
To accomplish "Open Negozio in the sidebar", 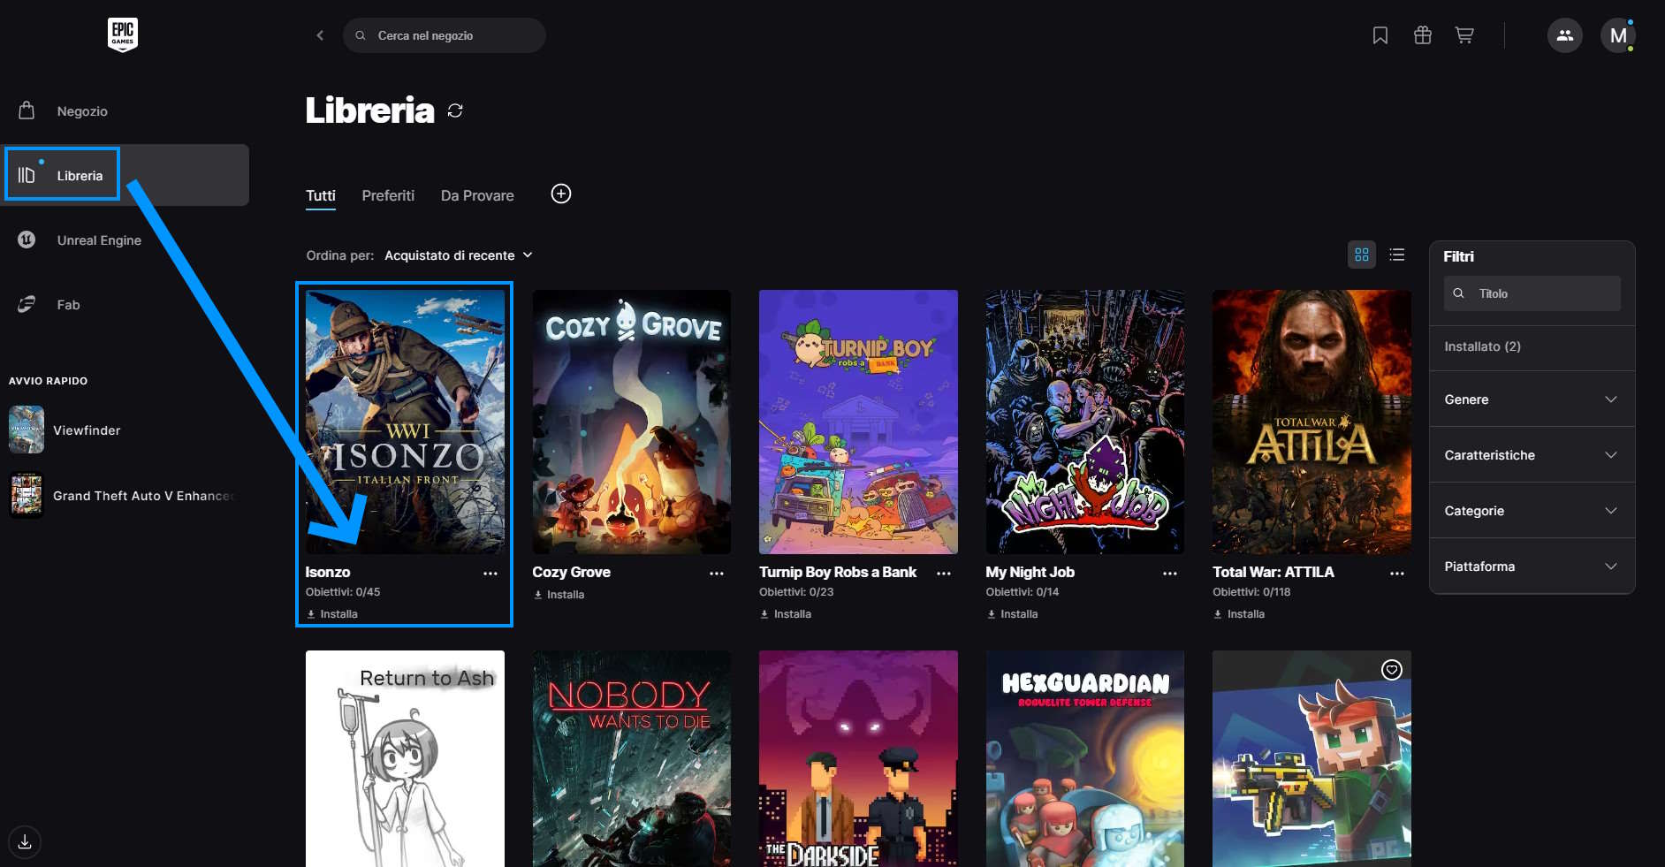I will (82, 111).
